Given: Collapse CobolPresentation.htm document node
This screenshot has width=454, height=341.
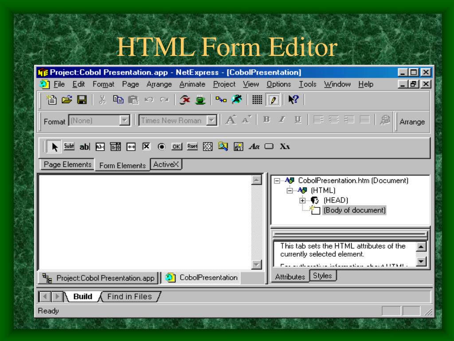Looking at the screenshot, I should [x=277, y=181].
